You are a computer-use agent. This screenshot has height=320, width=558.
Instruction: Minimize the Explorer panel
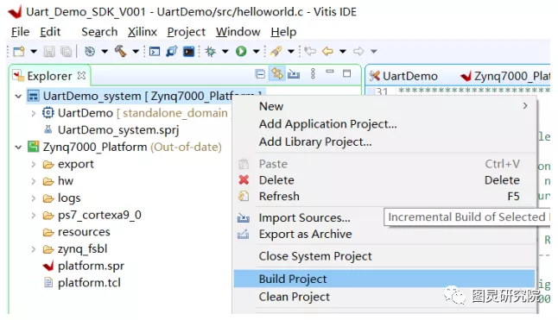[x=330, y=72]
